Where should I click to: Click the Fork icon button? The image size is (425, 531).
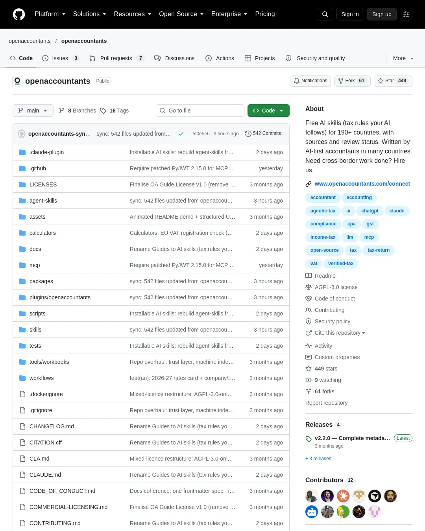pyautogui.click(x=352, y=81)
